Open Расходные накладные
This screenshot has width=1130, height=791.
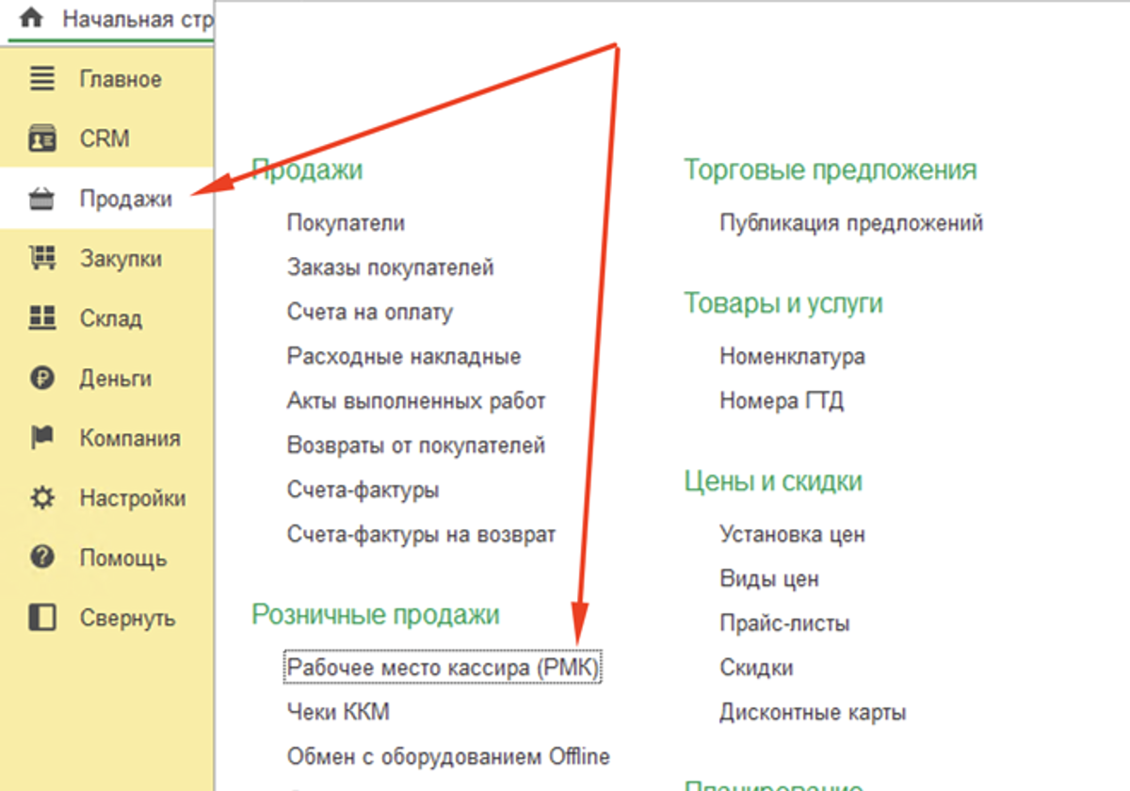point(404,357)
